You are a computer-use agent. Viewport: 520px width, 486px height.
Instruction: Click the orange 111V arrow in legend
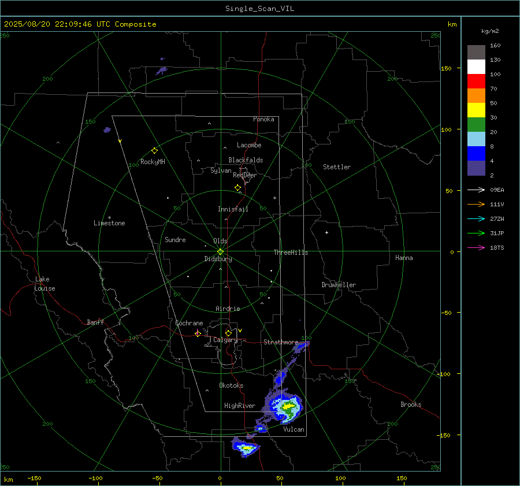coord(476,205)
